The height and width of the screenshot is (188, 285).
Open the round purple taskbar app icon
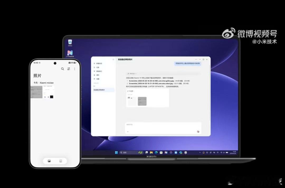171,153
